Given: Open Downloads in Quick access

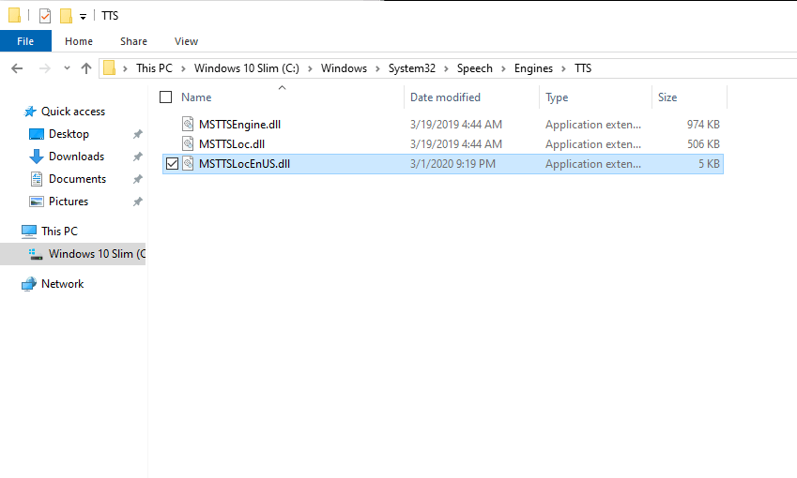Looking at the screenshot, I should pos(76,157).
